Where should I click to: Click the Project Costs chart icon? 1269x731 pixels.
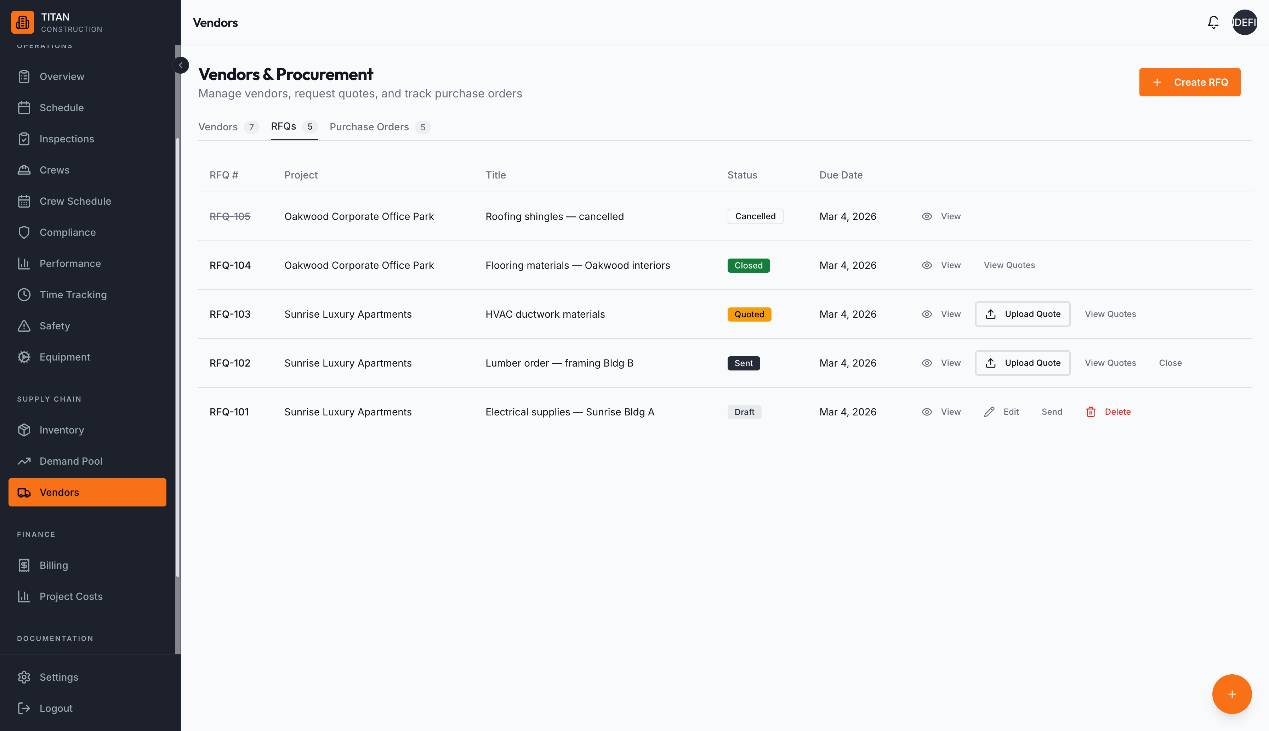pyautogui.click(x=24, y=596)
